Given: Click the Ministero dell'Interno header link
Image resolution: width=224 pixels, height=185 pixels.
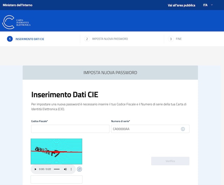Looking at the screenshot, I should coord(17,5).
